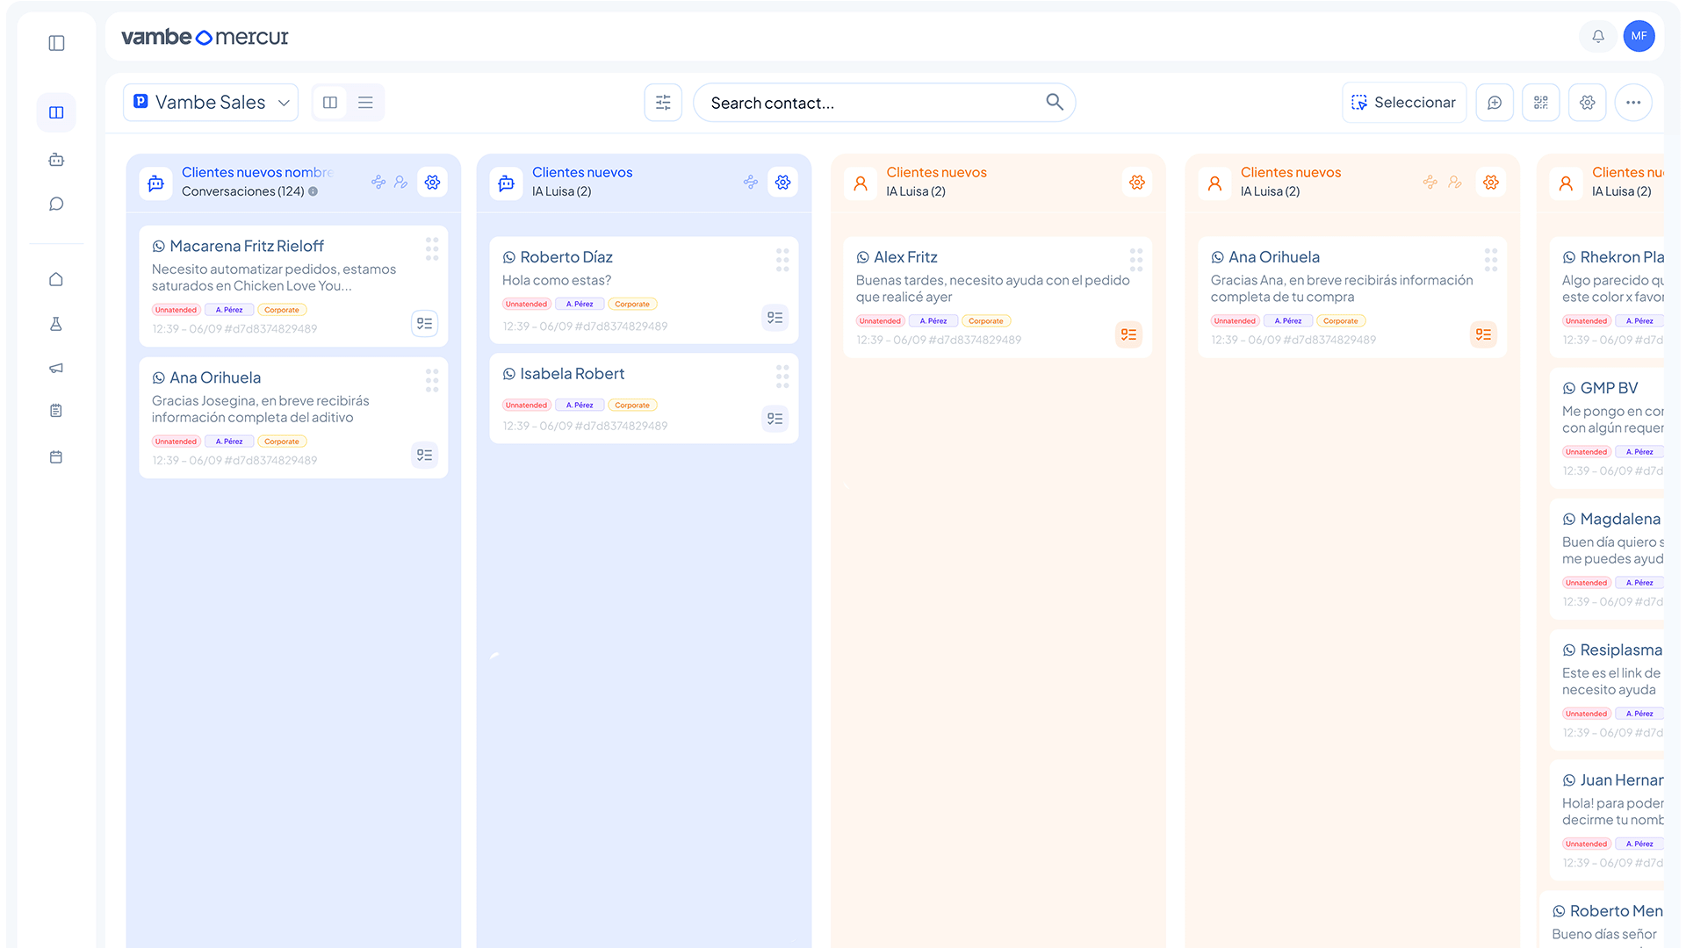The image size is (1686, 948).
Task: Open the three-dot more options menu
Action: (1632, 103)
